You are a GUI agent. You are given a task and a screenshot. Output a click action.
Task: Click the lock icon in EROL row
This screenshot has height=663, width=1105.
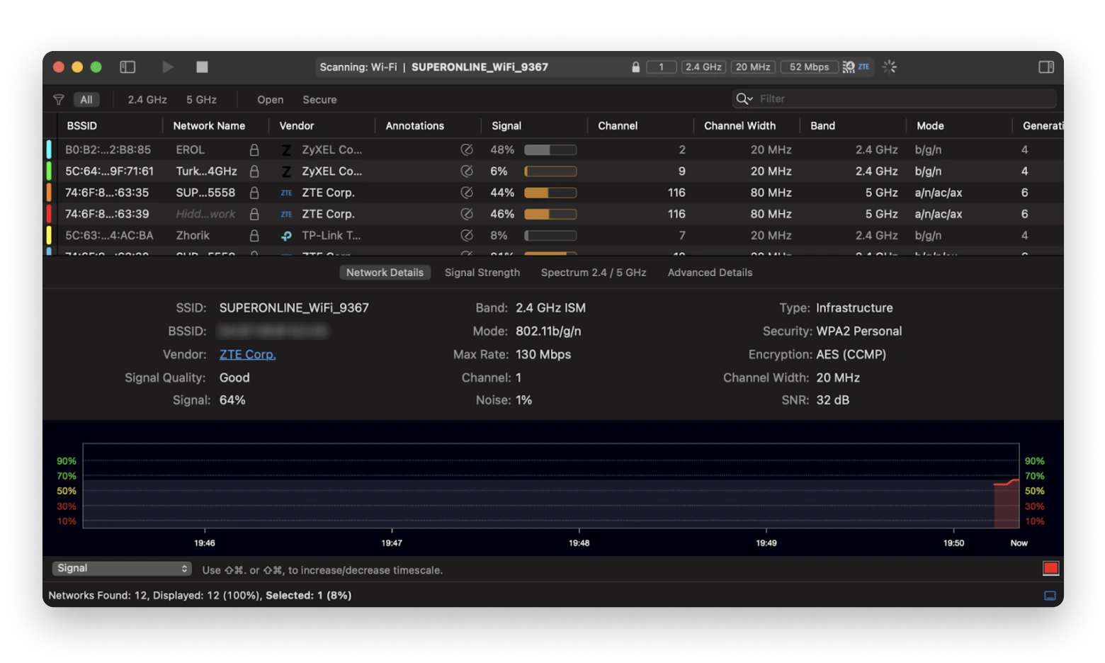pyautogui.click(x=254, y=149)
